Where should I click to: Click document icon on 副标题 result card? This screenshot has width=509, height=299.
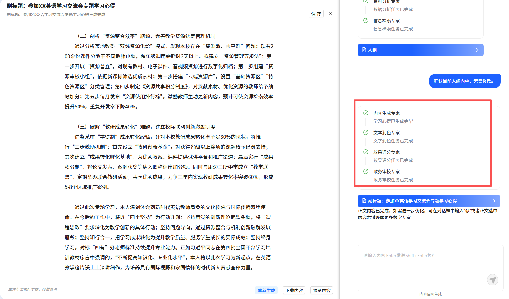[364, 201]
